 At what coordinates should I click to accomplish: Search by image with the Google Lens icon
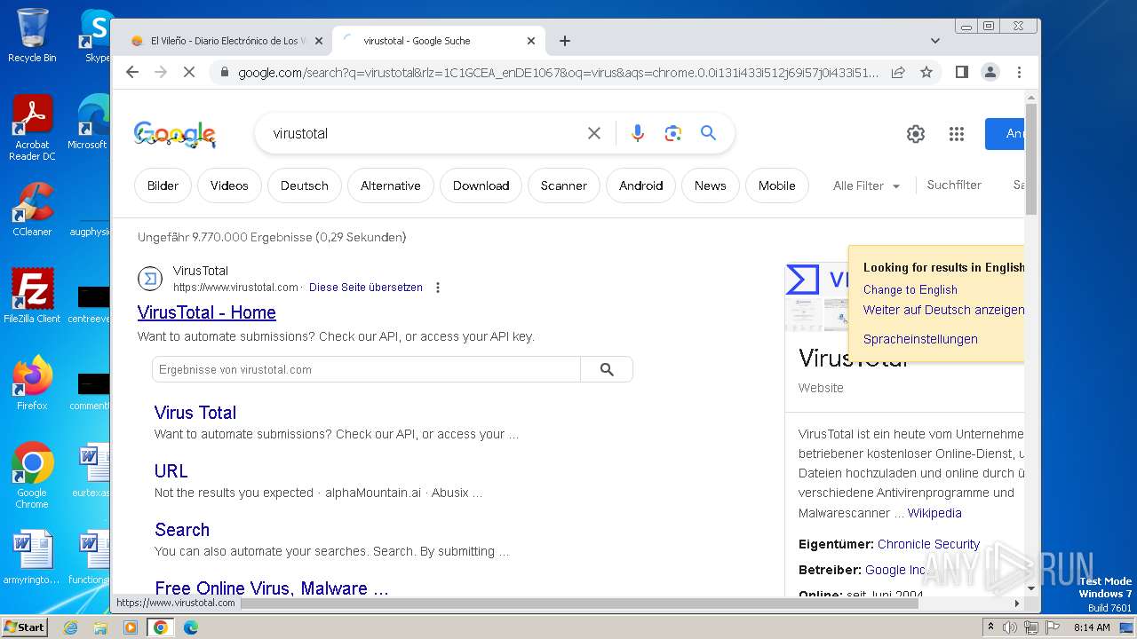[x=673, y=133]
